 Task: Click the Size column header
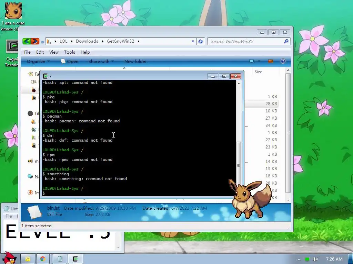[258, 72]
